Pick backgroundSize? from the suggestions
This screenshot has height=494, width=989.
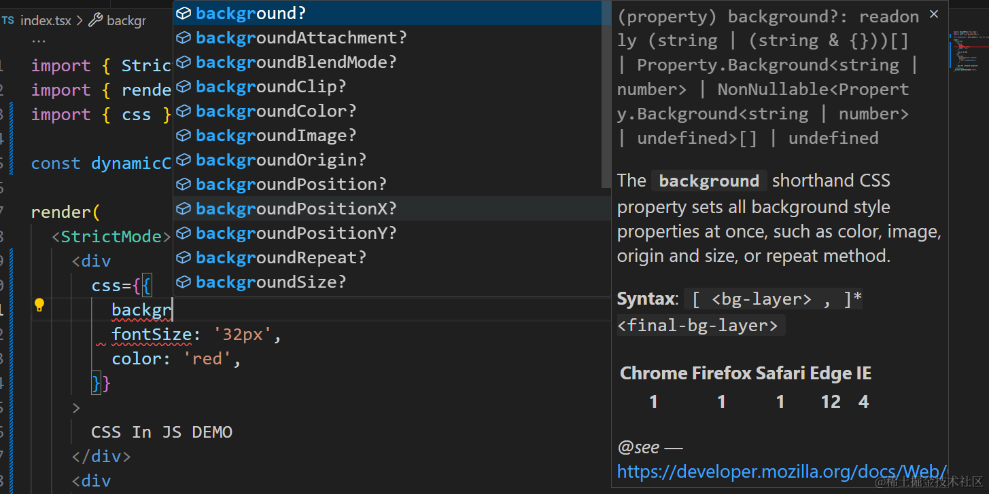point(271,282)
